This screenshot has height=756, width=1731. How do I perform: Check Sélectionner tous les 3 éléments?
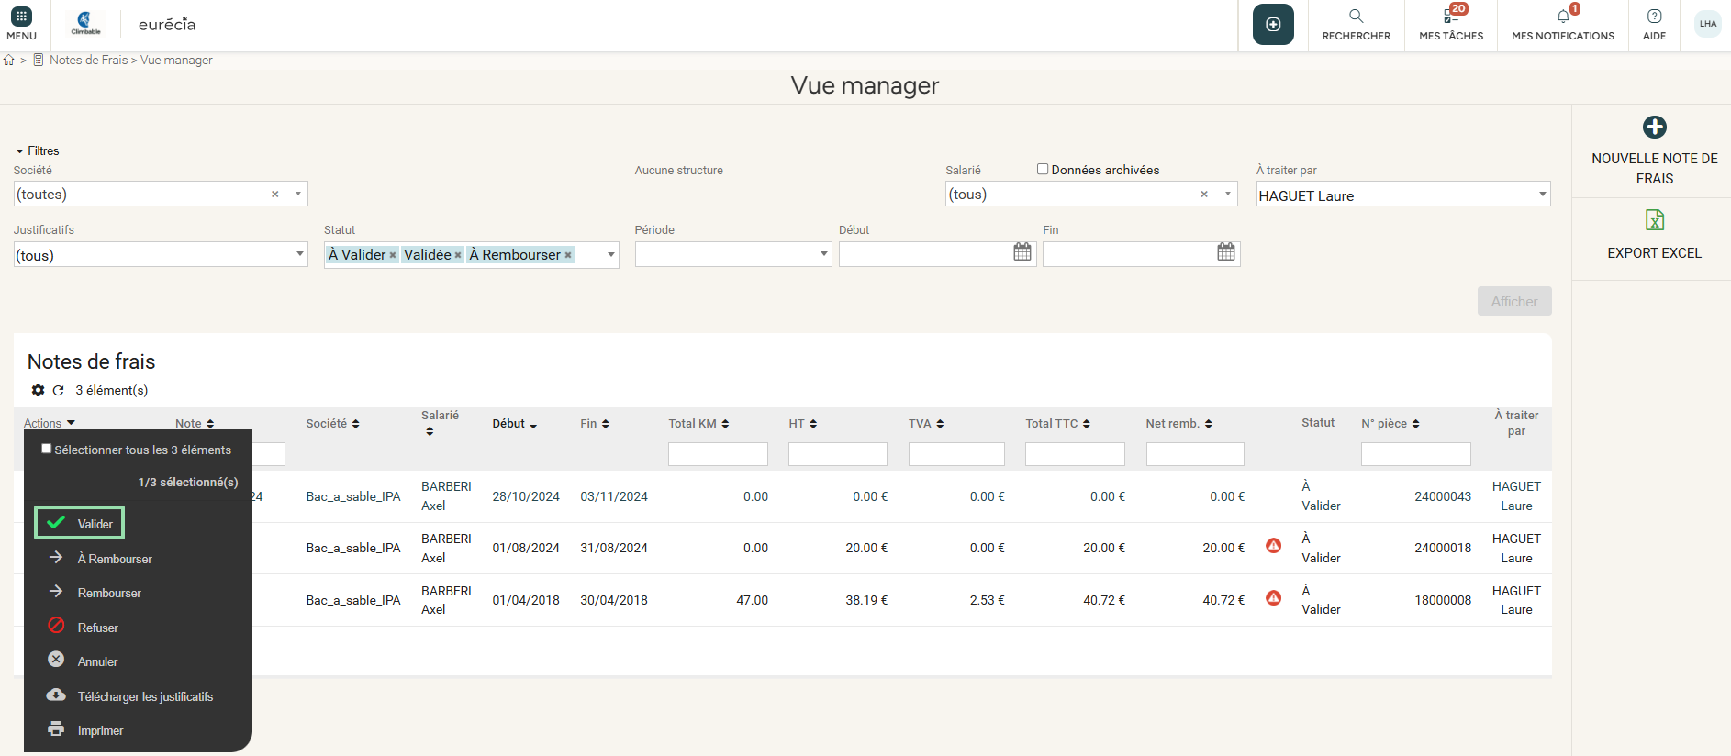47,449
